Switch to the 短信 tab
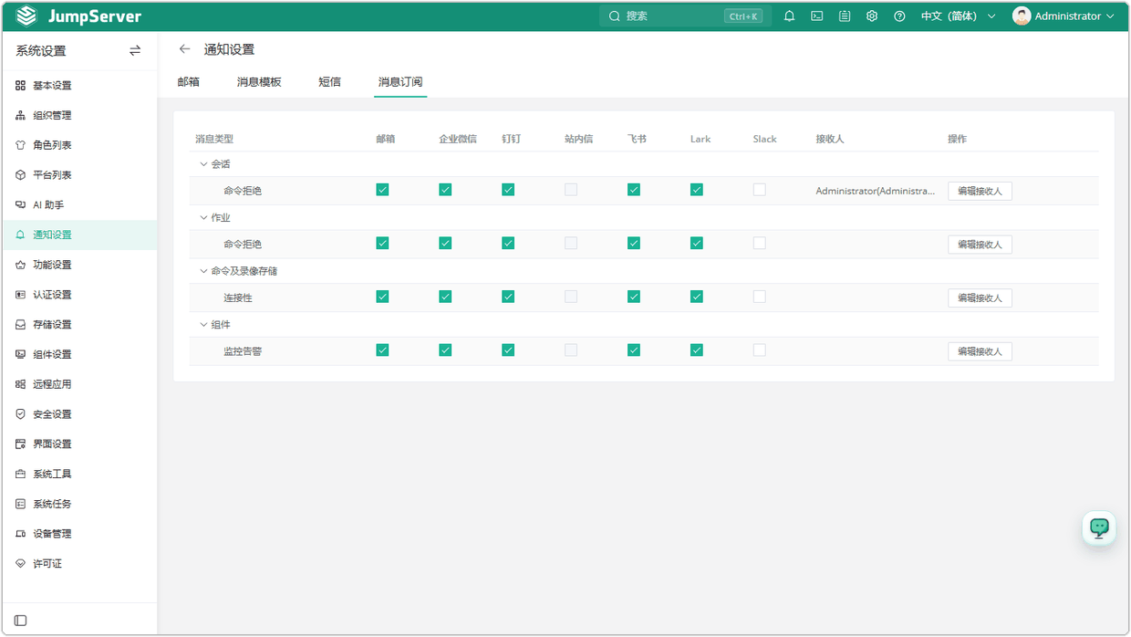 (329, 82)
